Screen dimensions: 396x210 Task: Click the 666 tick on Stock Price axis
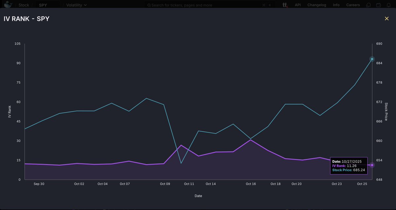(379, 121)
